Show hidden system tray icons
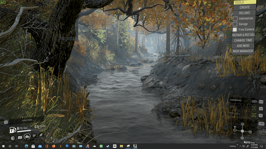The image size is (266, 149). (x=237, y=146)
